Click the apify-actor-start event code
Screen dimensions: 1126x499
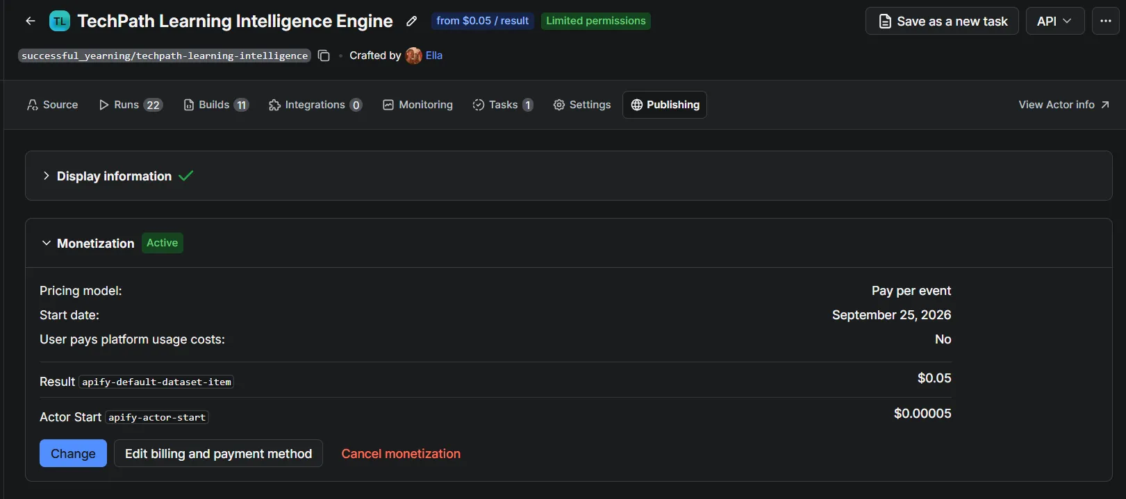(x=157, y=417)
